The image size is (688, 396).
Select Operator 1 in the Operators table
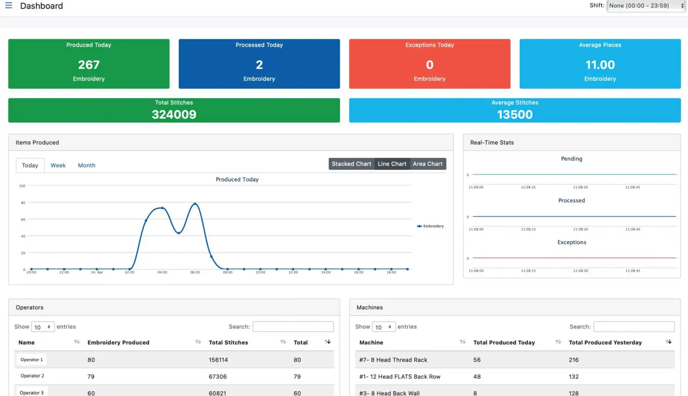tap(31, 359)
